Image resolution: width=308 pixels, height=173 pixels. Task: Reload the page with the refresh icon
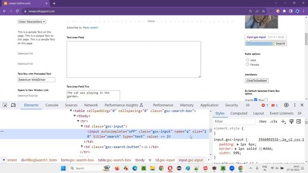coord(17,11)
